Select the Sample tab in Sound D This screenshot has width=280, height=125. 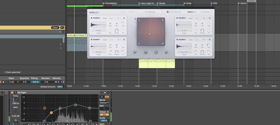[190, 40]
